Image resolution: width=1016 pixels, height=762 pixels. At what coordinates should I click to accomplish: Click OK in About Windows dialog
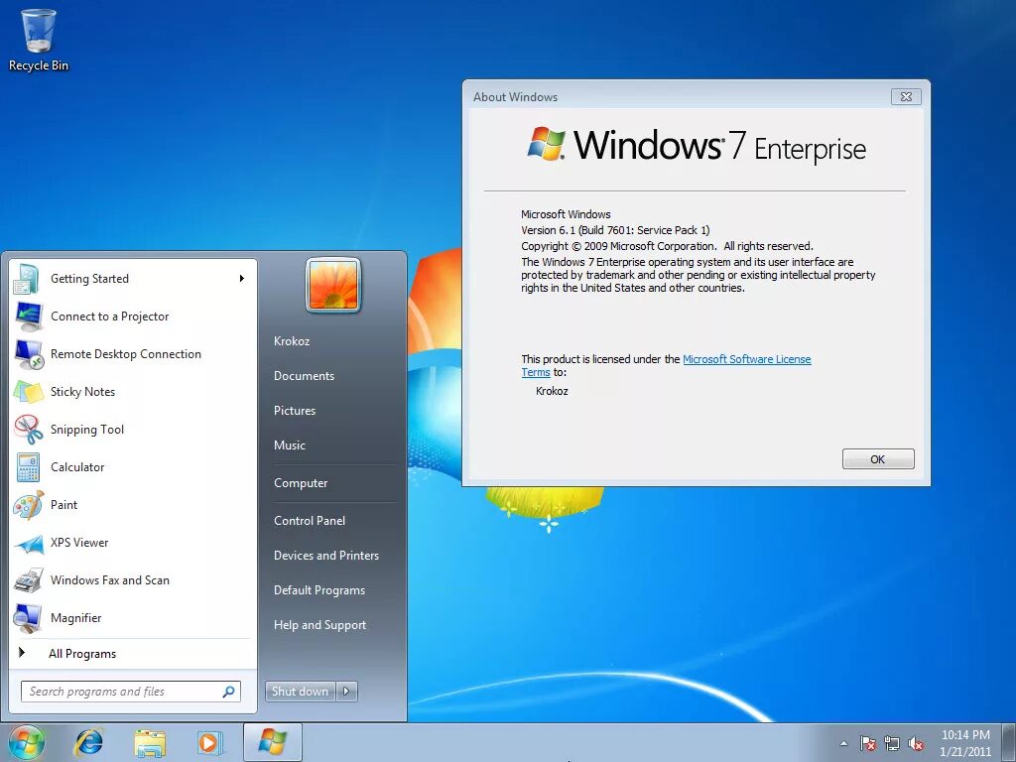pos(878,458)
